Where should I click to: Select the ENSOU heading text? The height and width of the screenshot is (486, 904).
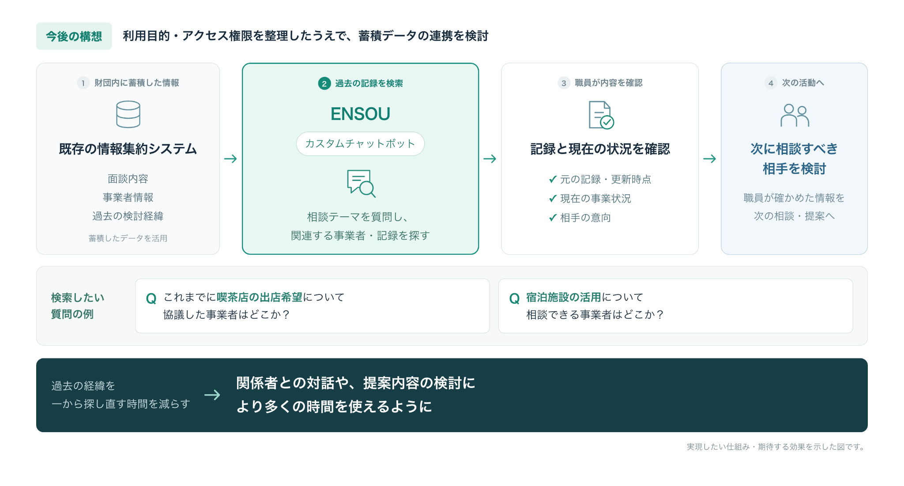point(360,114)
